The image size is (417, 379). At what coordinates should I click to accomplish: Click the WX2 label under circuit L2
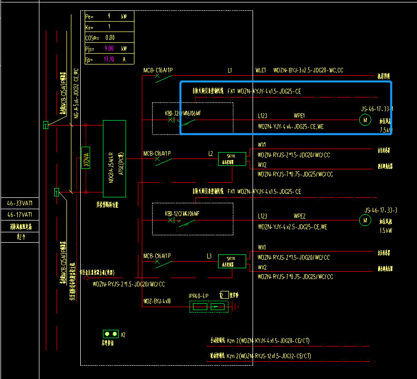262,165
